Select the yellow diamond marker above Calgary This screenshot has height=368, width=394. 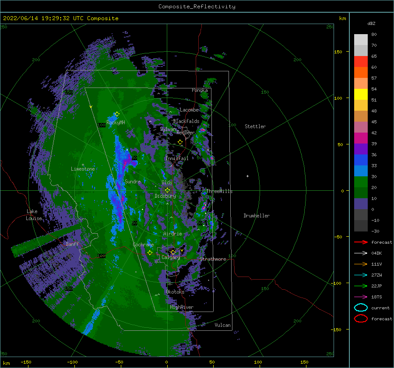point(173,252)
